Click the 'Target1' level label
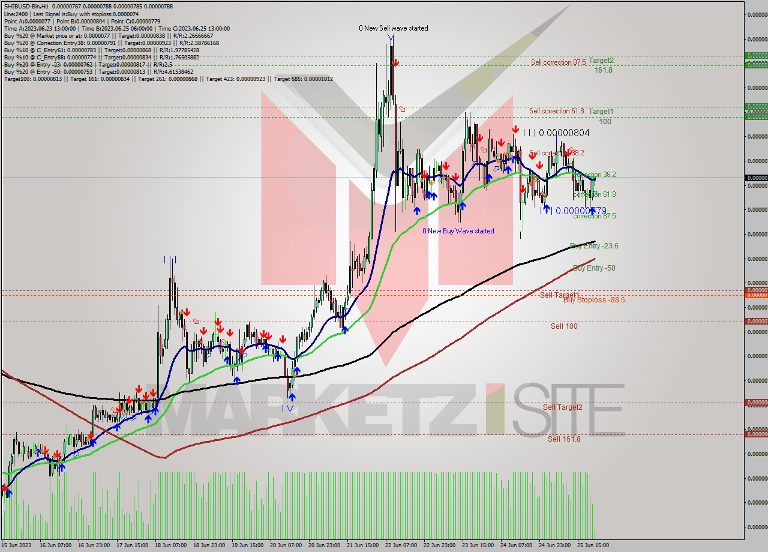Image resolution: width=768 pixels, height=552 pixels. coord(601,112)
